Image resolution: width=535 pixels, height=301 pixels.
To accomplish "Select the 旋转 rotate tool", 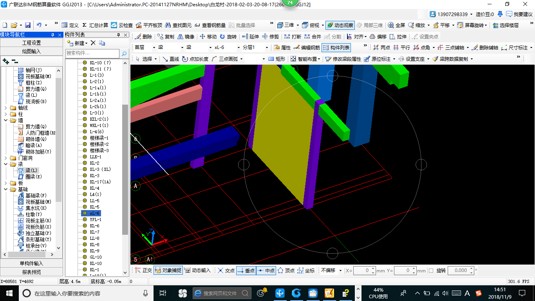I will tap(228, 36).
